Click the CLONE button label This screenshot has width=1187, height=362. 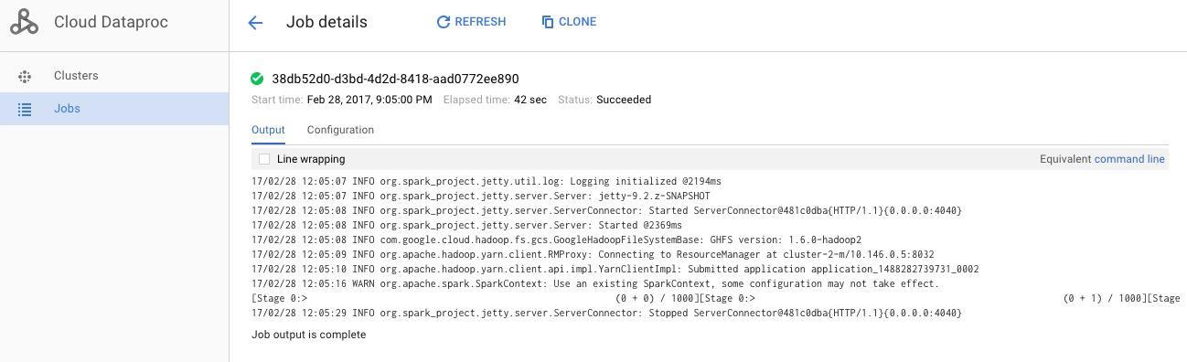(577, 22)
